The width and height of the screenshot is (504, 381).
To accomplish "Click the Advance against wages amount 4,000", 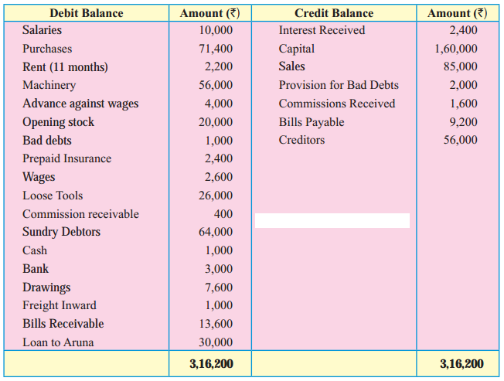I will click(219, 104).
